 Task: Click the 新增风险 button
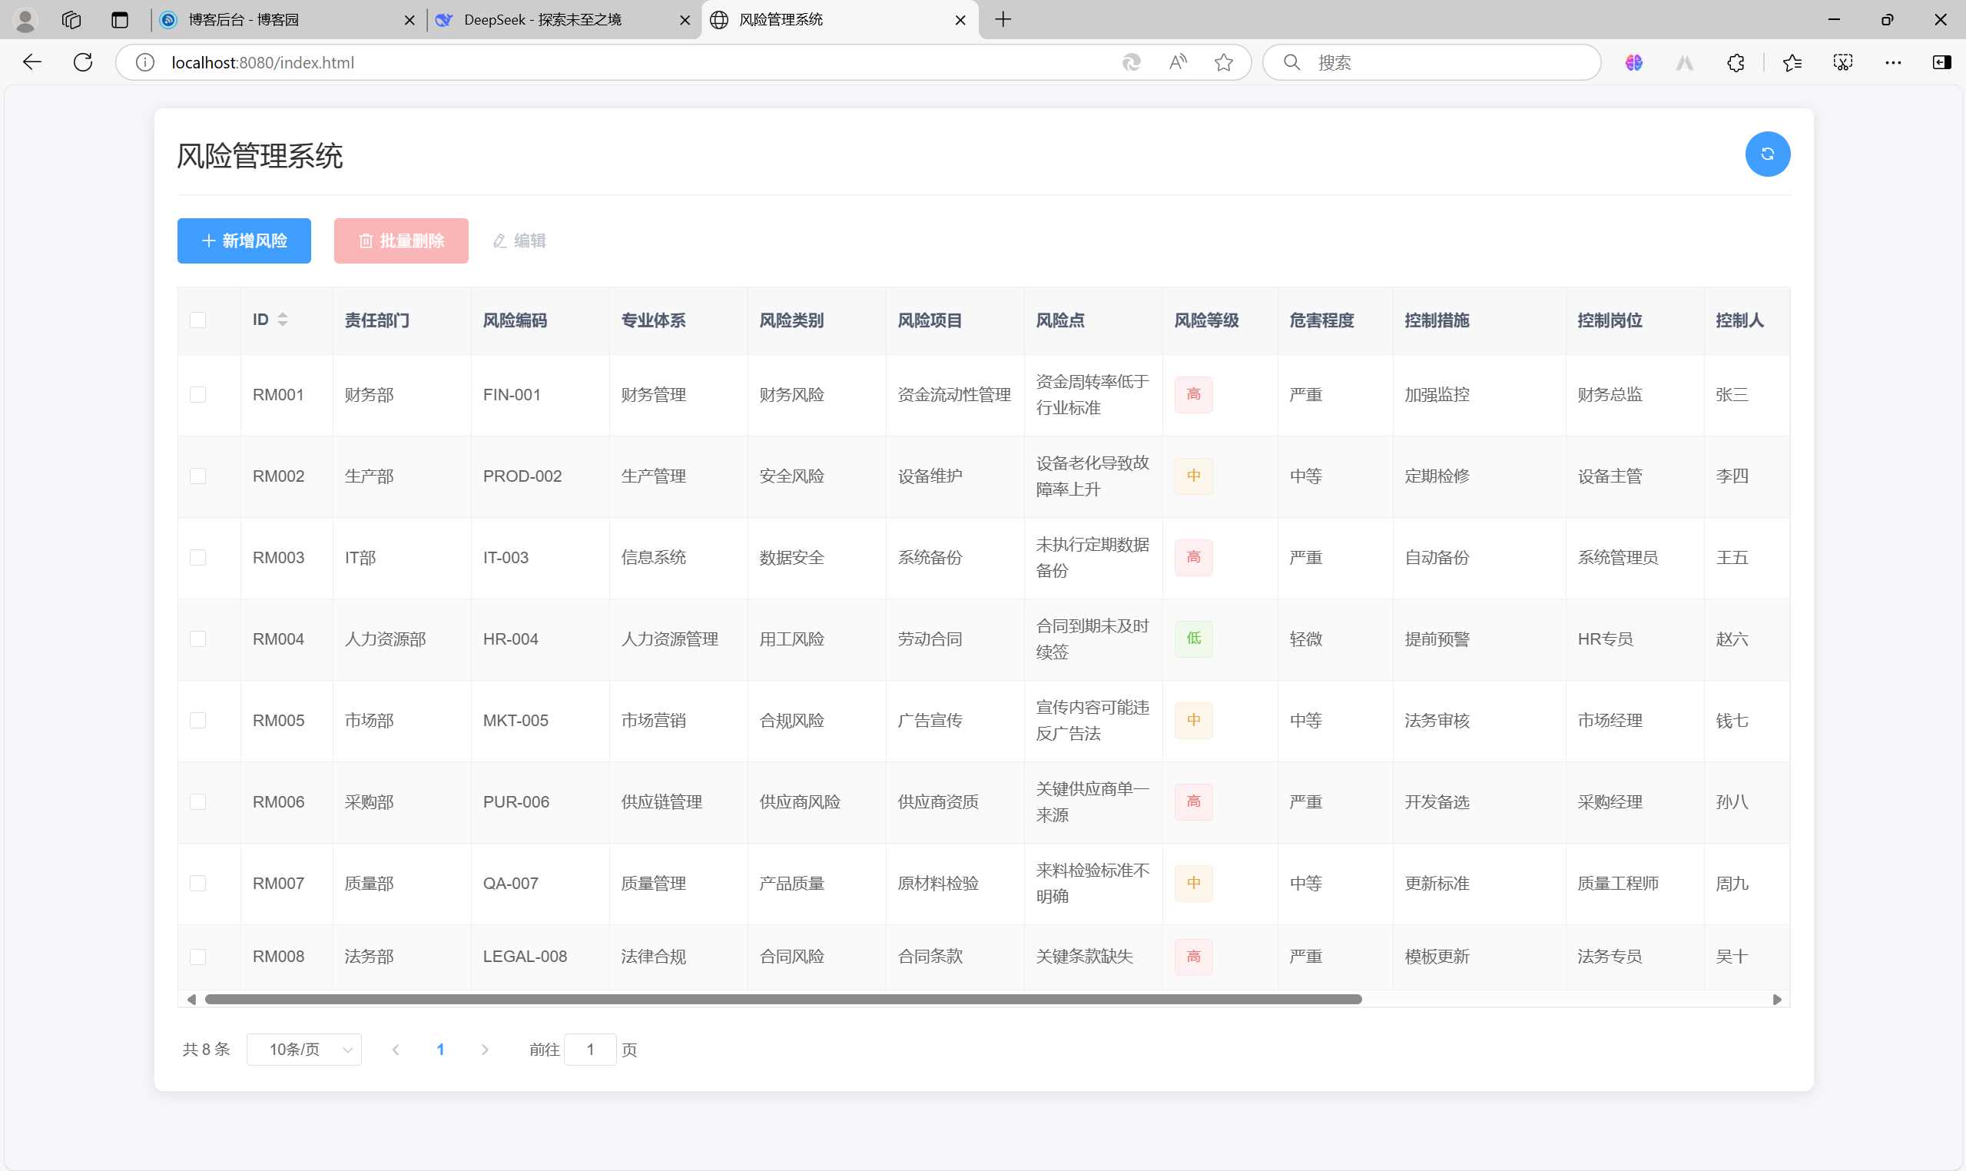click(244, 241)
